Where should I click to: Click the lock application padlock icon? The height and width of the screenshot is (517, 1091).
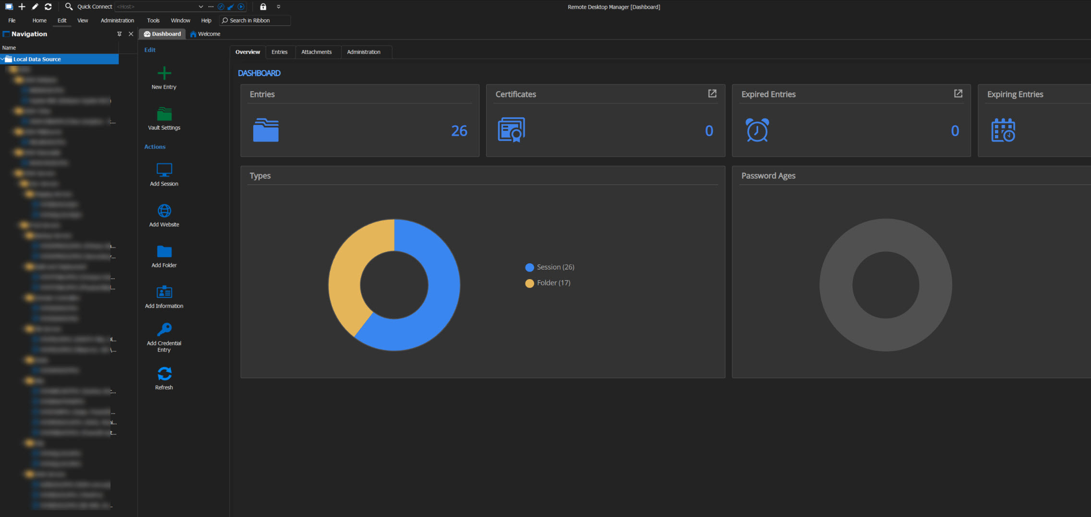(263, 7)
